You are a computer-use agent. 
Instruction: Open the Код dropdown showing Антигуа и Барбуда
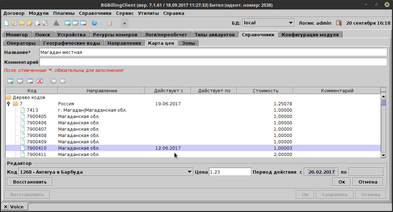pos(190,172)
